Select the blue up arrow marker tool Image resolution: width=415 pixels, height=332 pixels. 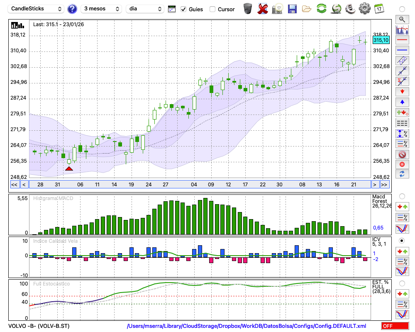[x=402, y=102]
